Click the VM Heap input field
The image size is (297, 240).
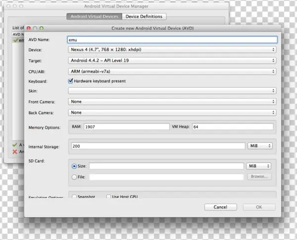tap(232, 127)
